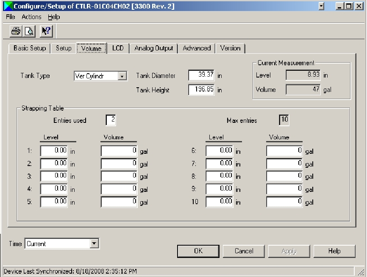This screenshot has height=277, width=367.
Task: Click the Print toolbar icon
Action: [16, 31]
